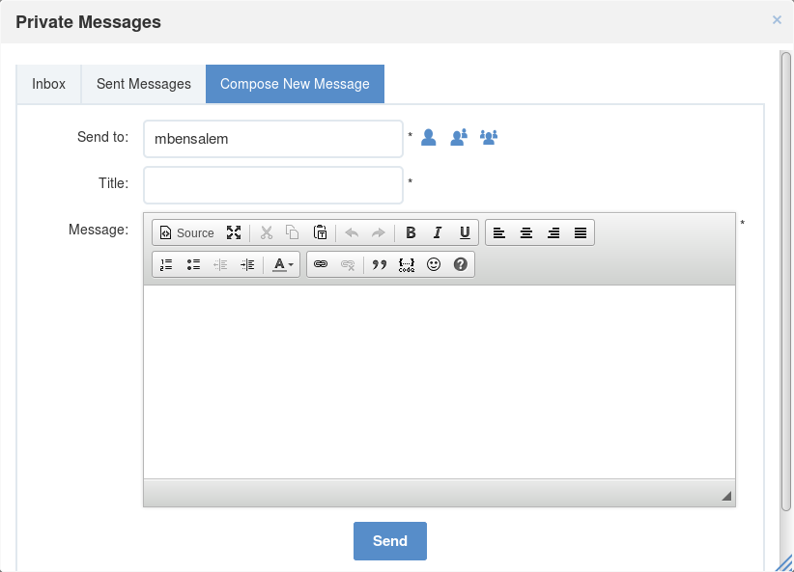
Task: Click the editor resize handle
Action: click(726, 496)
